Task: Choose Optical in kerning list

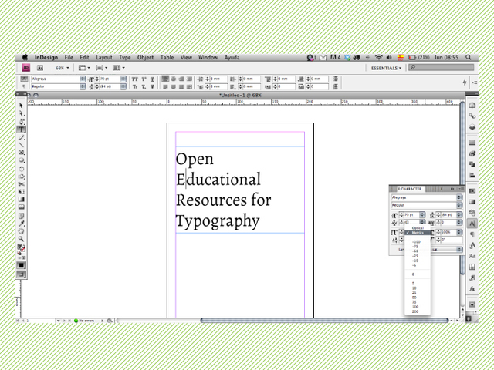Action: click(418, 228)
